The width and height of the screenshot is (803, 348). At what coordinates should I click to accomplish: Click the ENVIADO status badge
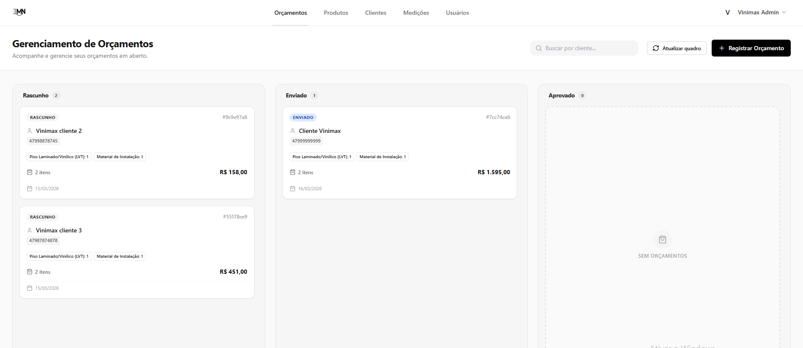[303, 118]
